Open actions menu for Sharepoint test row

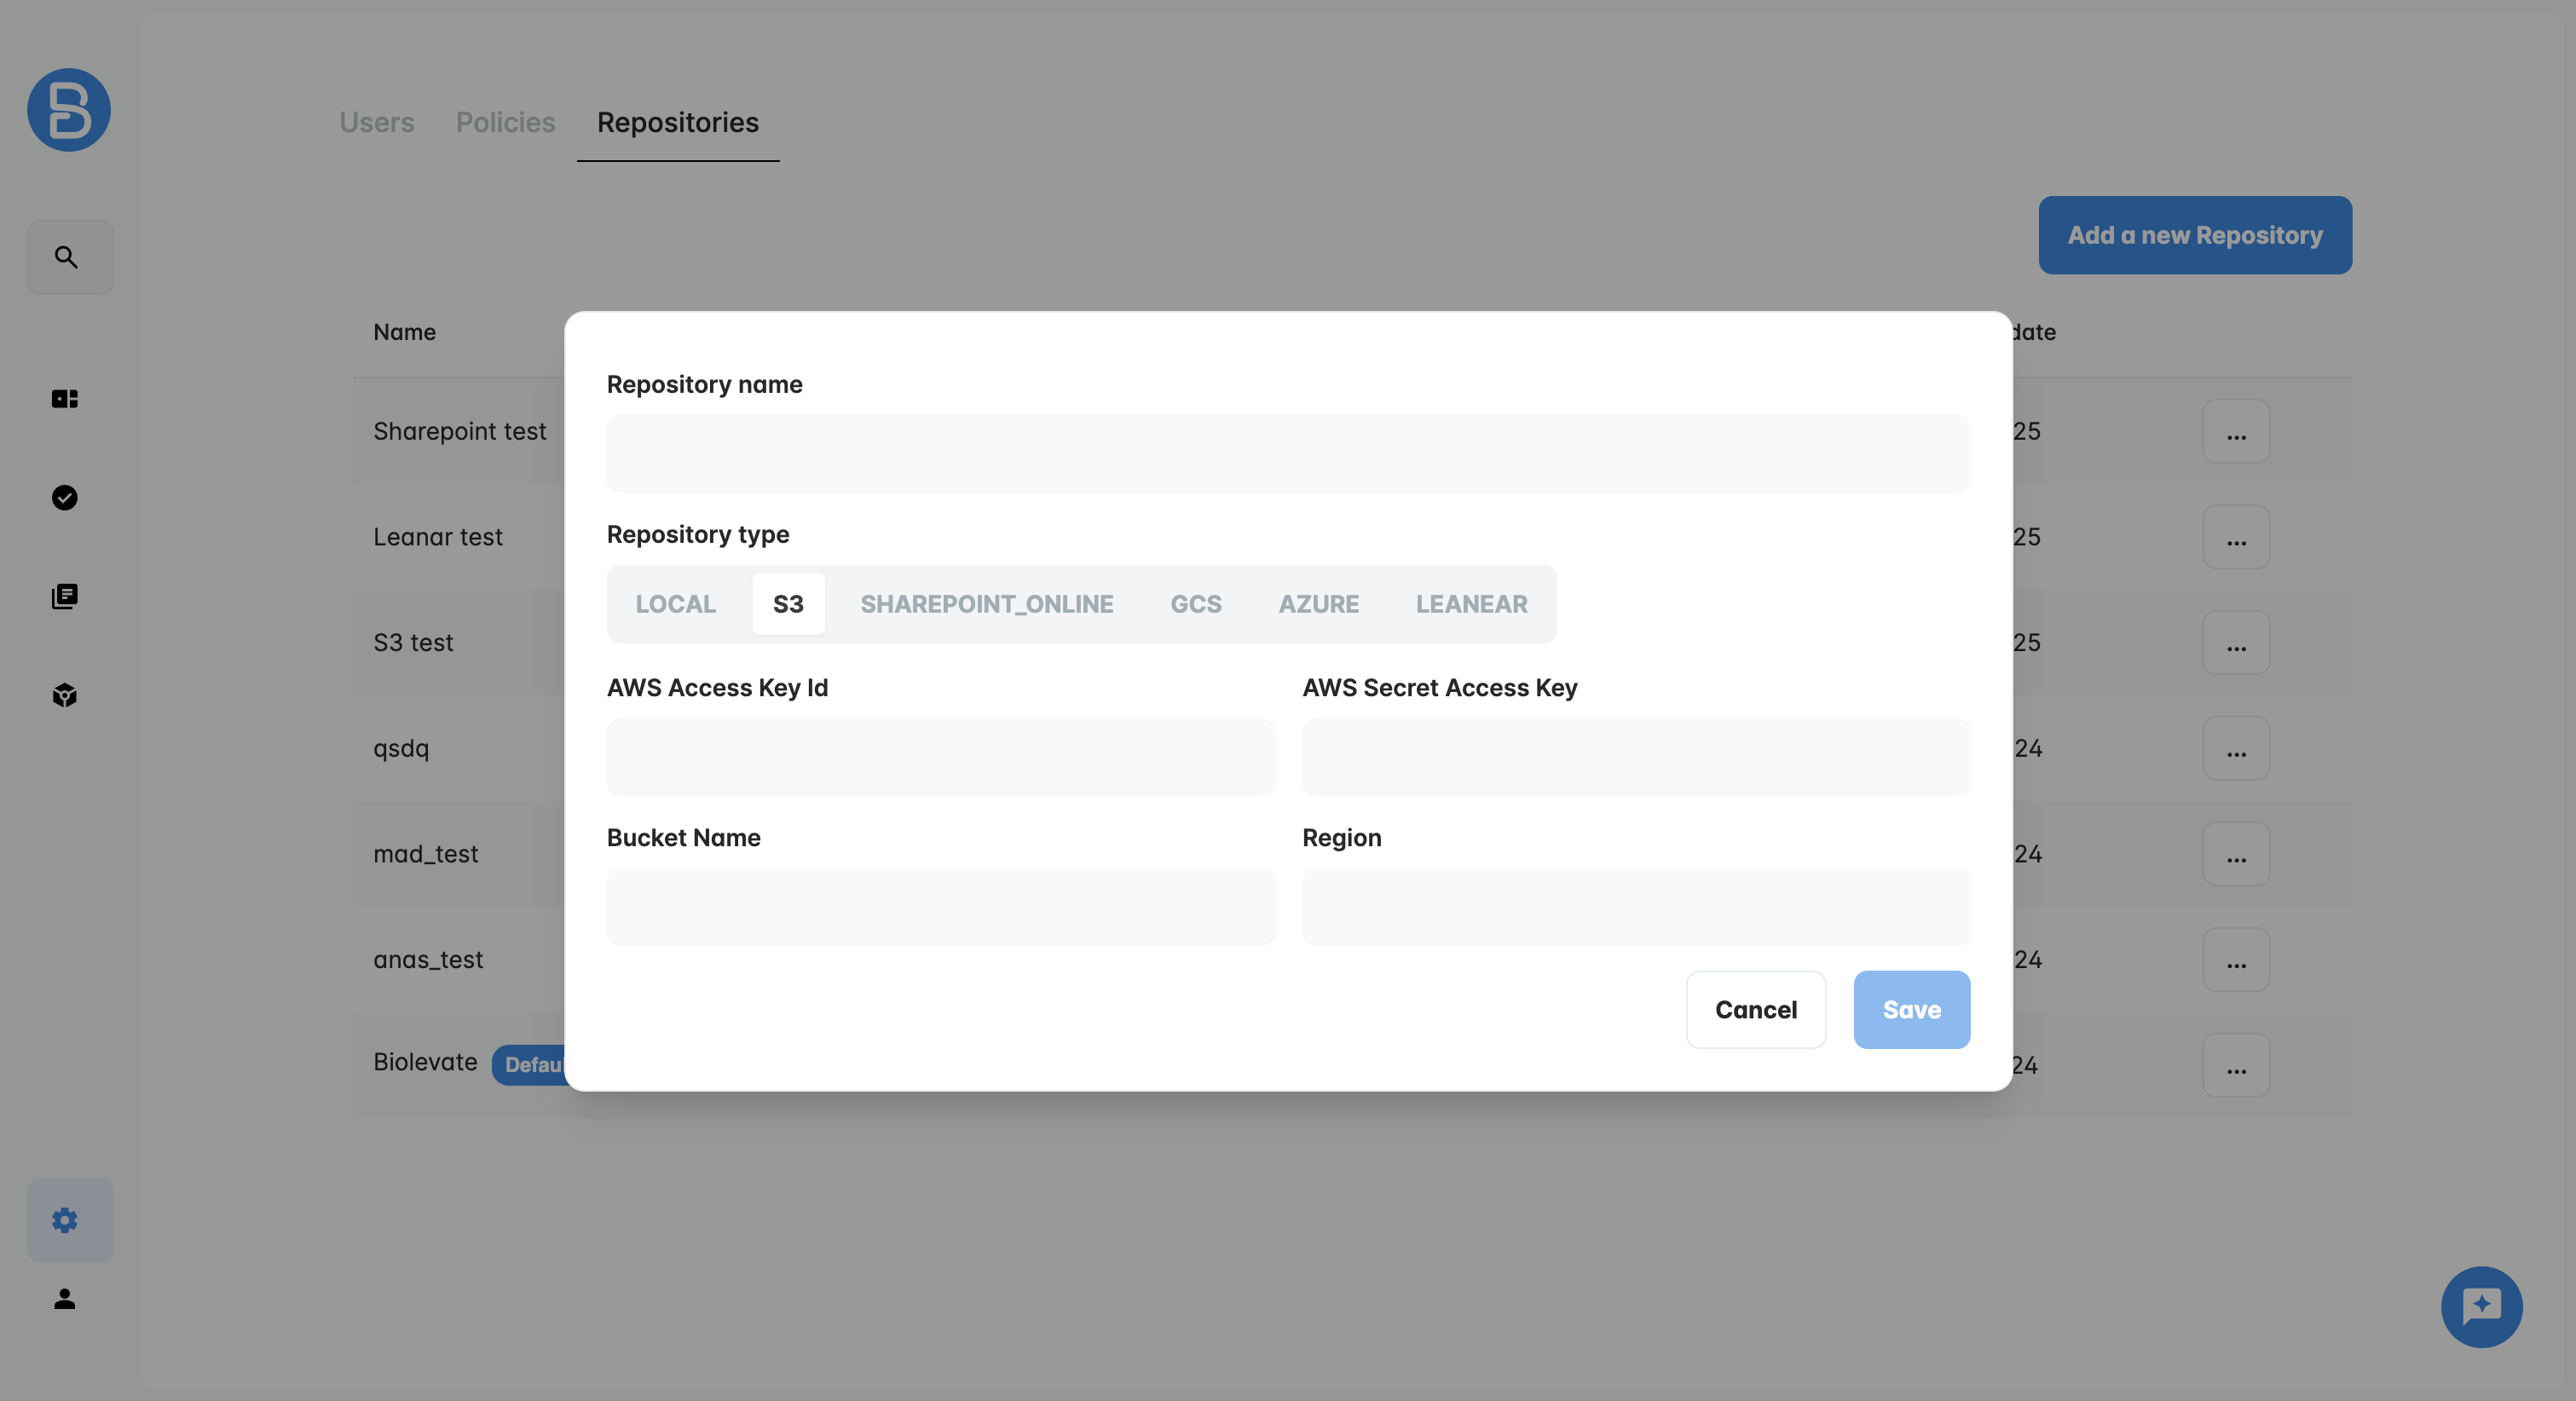click(2236, 432)
